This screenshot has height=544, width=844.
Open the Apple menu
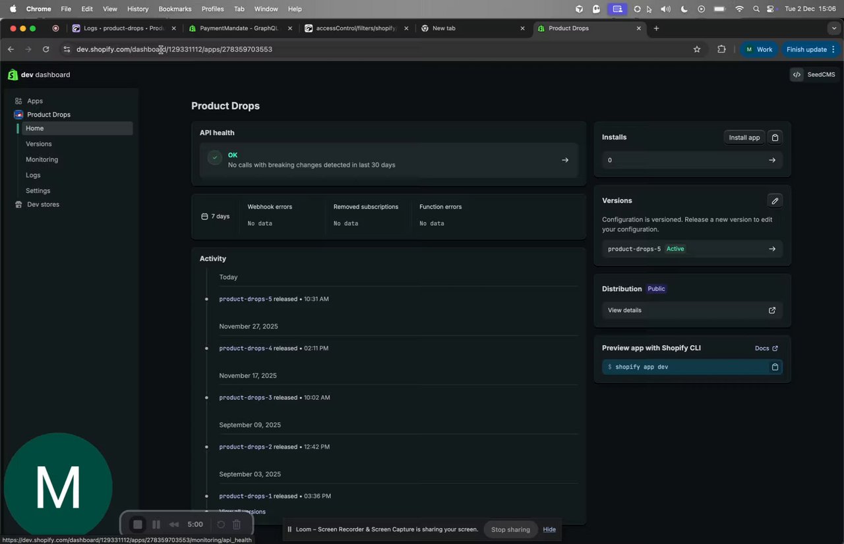click(x=13, y=9)
